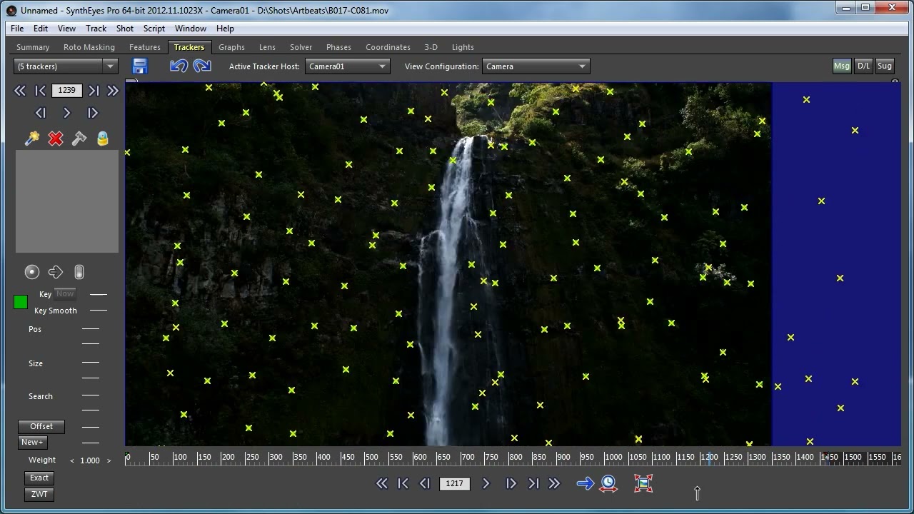Click the frame number field showing 1239
This screenshot has height=514, width=914.
coord(67,91)
